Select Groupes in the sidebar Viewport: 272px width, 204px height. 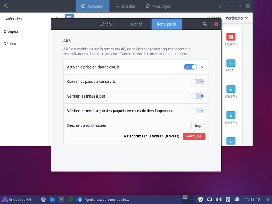coord(11,31)
